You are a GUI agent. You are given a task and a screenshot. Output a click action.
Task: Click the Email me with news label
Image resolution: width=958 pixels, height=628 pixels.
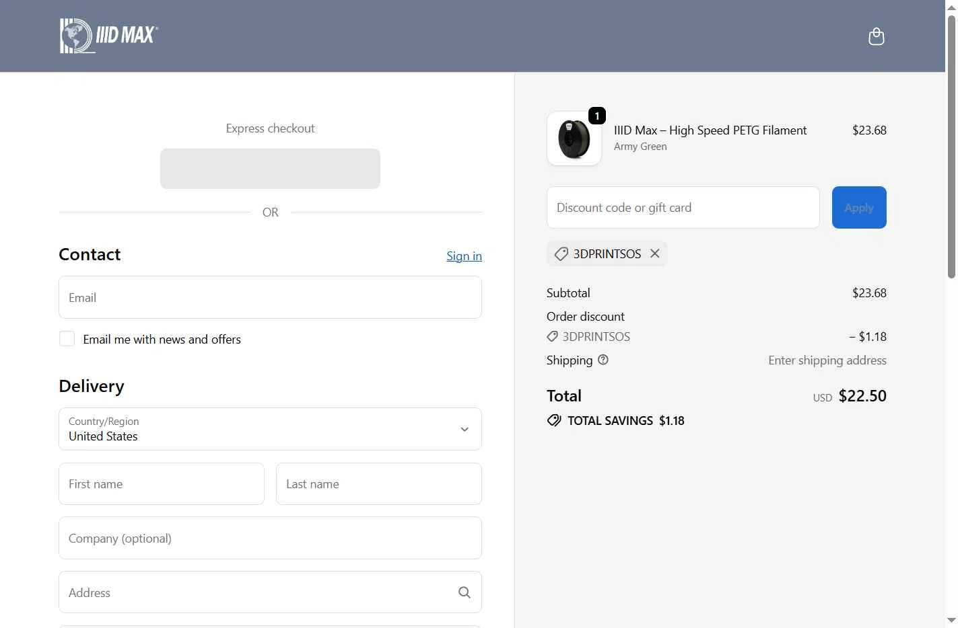[162, 340]
